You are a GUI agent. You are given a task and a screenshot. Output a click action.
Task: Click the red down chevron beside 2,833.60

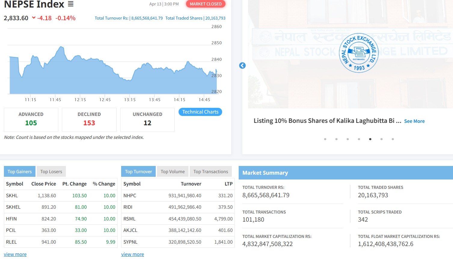tap(34, 18)
